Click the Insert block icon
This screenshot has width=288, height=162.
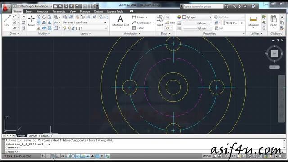160,21
